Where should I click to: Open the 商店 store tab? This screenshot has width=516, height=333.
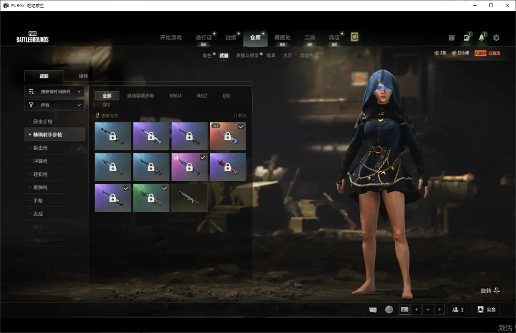coord(334,38)
